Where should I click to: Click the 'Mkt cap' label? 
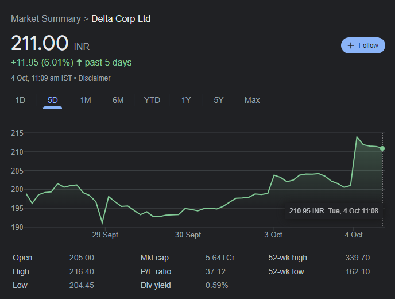tap(154, 258)
